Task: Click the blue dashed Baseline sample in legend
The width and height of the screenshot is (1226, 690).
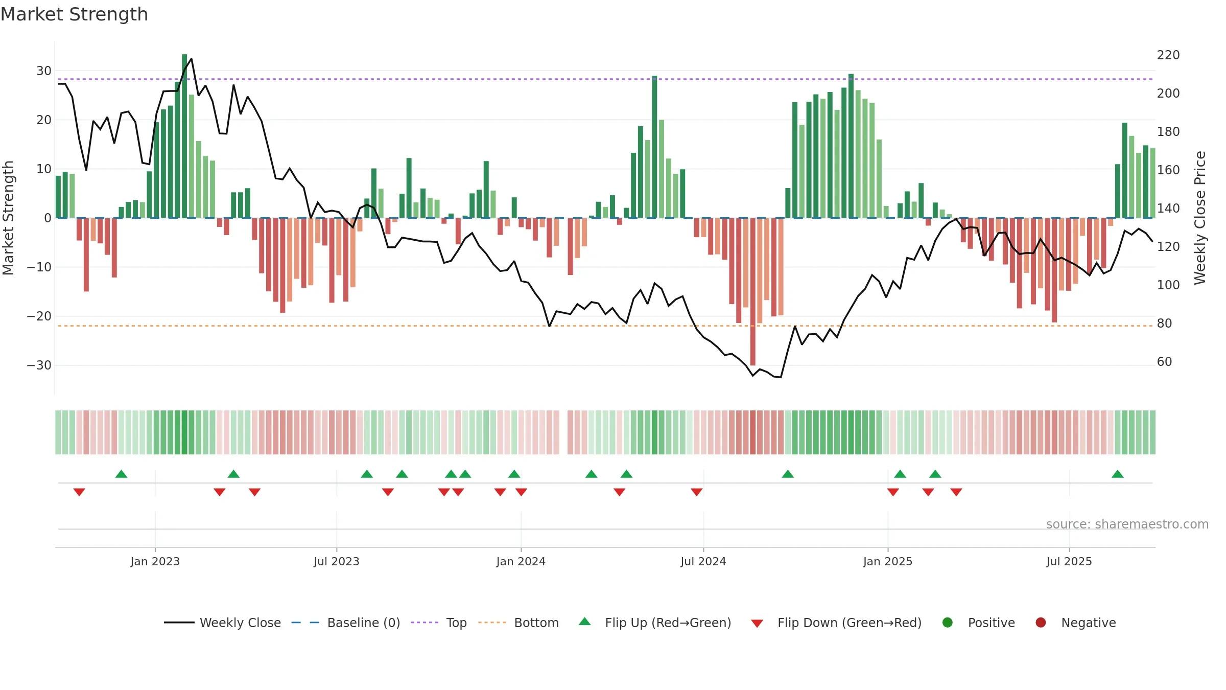Action: point(305,623)
